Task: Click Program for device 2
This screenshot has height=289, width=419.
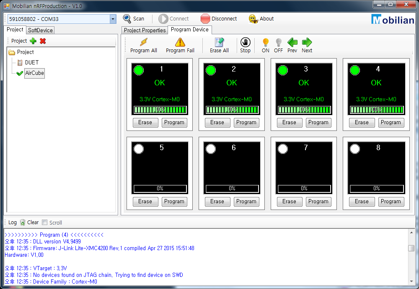Action: point(246,123)
